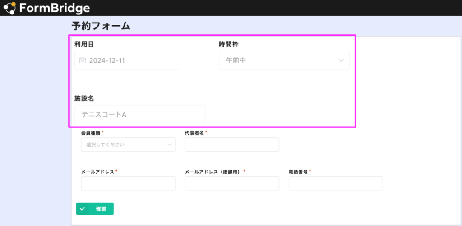Click the checkmark icon on 確認 button
462x226 pixels.
(x=82, y=209)
